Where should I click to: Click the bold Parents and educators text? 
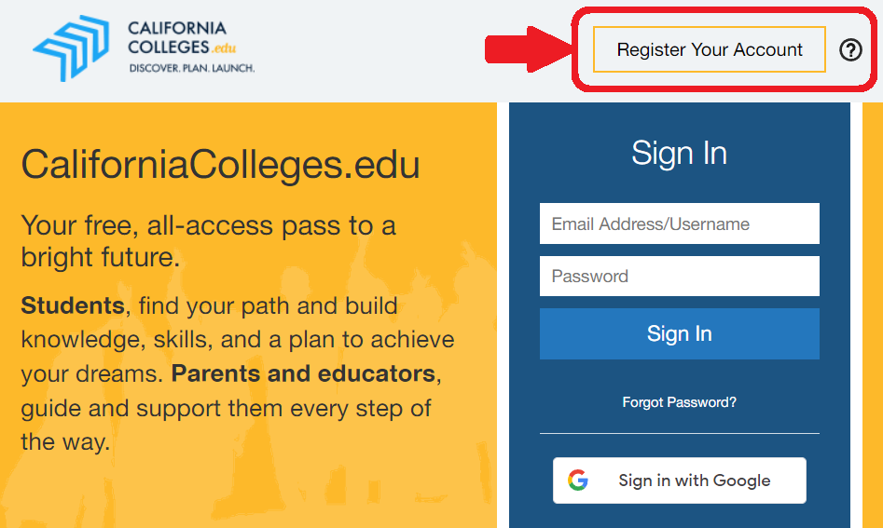pyautogui.click(x=303, y=374)
